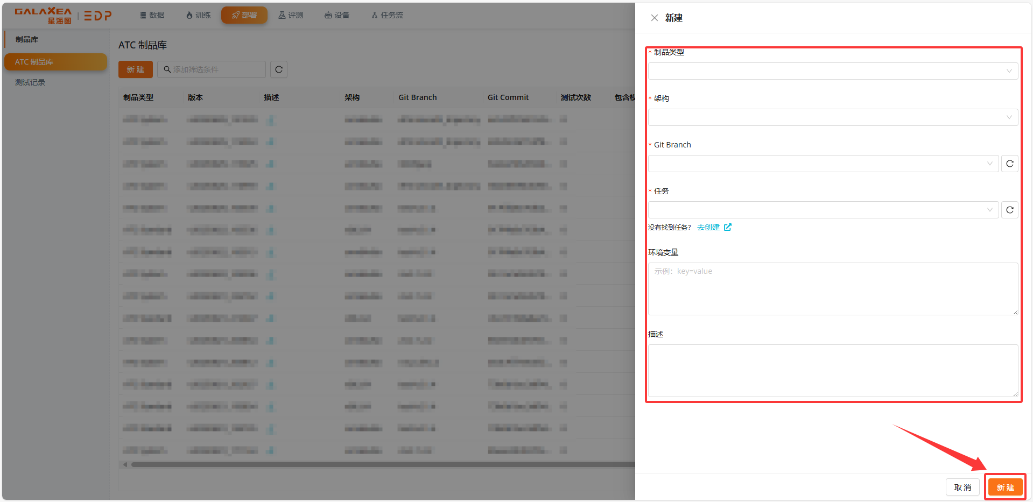This screenshot has width=1033, height=502.
Task: Open the 训练 navigation tab
Action: [x=198, y=15]
